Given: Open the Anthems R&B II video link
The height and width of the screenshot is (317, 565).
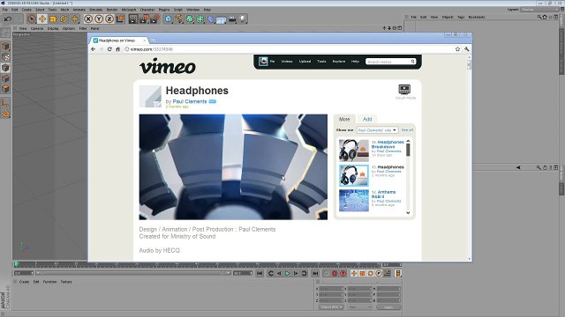Looking at the screenshot, I should tap(383, 195).
